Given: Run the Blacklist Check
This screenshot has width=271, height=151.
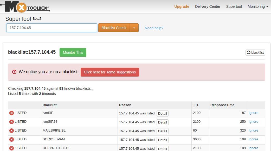Looking at the screenshot, I should coord(114,28).
